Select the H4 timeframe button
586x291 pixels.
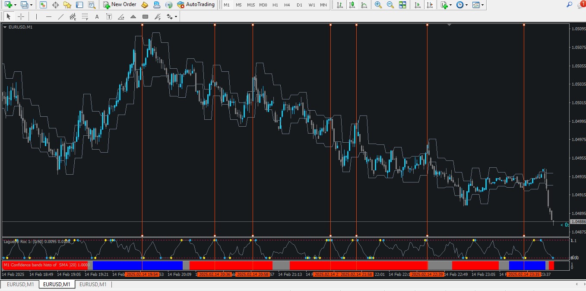tap(287, 5)
